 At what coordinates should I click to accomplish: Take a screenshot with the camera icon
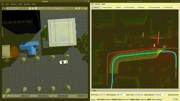(x=76, y=8)
